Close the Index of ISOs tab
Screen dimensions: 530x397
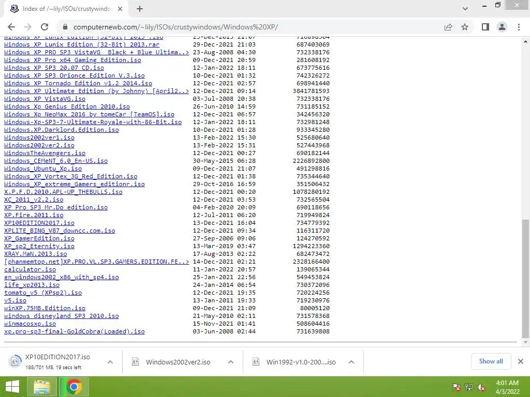(120, 9)
